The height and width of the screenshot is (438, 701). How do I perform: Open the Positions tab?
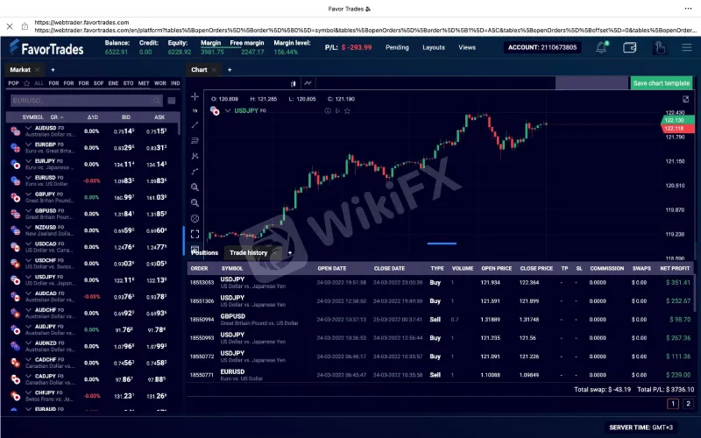[205, 252]
